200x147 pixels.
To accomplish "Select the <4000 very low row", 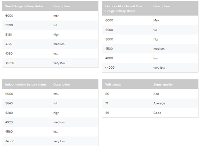I will tap(150, 68).
